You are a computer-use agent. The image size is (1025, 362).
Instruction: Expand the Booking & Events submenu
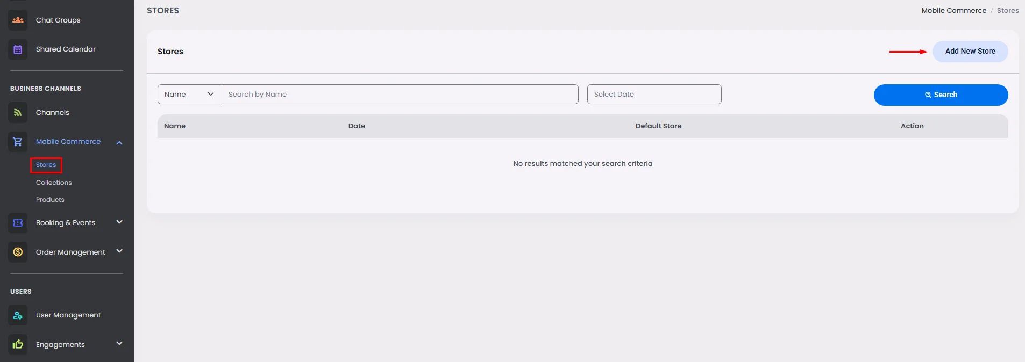tap(119, 222)
